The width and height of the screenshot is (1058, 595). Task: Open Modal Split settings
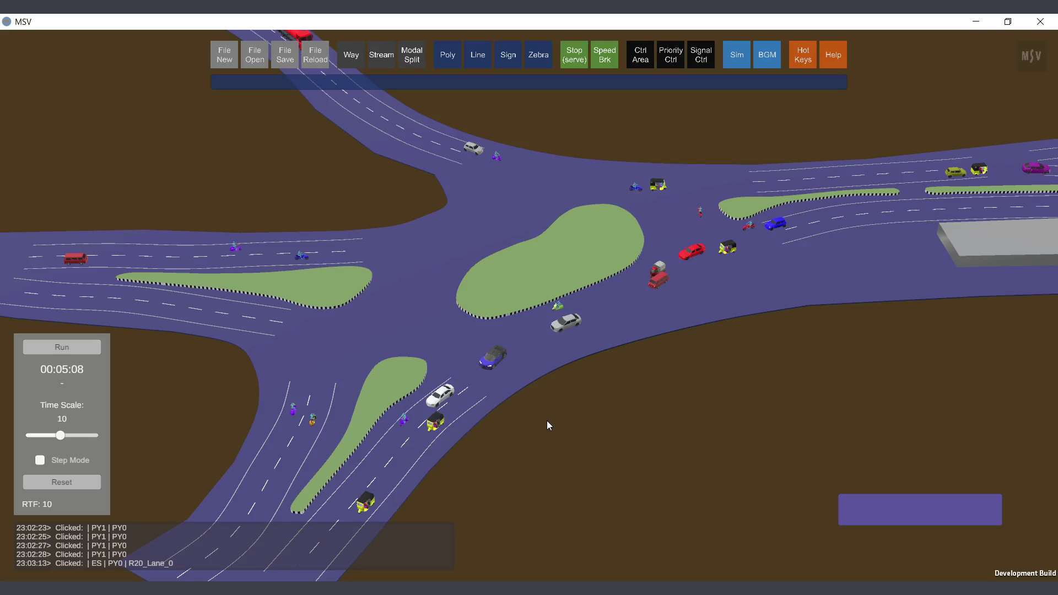(412, 55)
